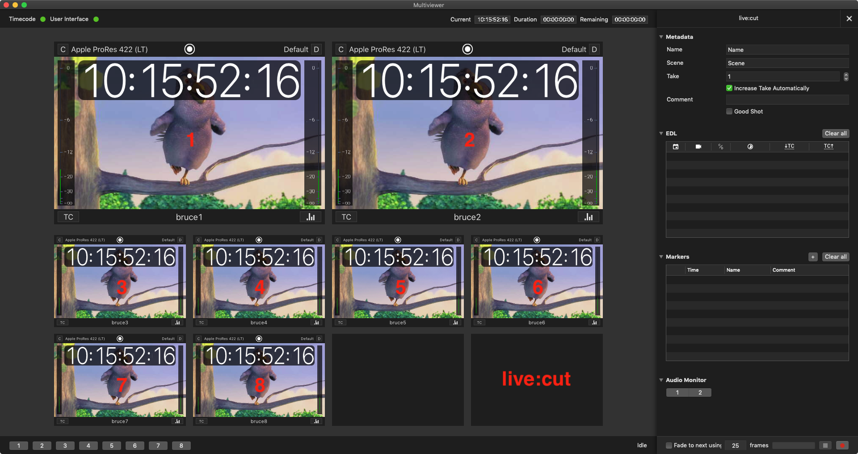Toggle the TC button on bruce3
The height and width of the screenshot is (454, 858).
pyautogui.click(x=63, y=323)
